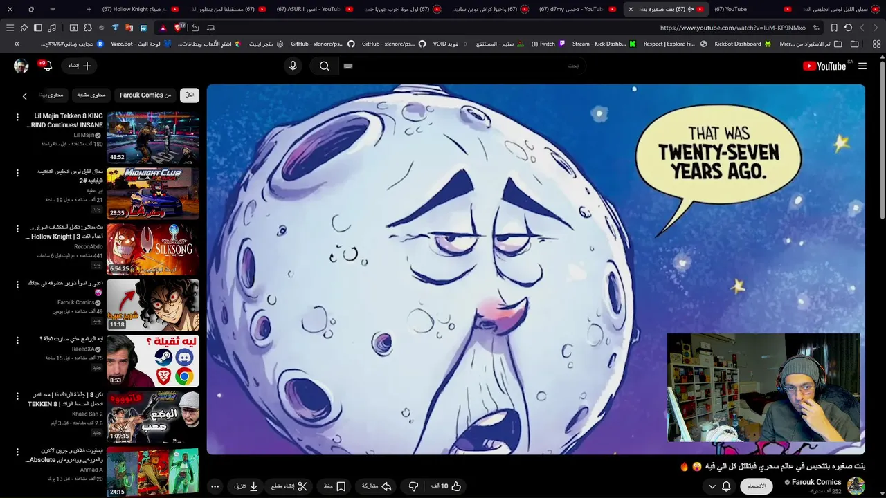Open the account avatar menu
The height and width of the screenshot is (498, 886).
point(21,66)
